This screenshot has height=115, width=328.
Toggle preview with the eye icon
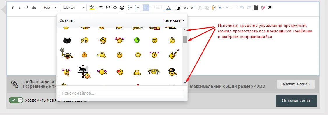click(x=270, y=8)
